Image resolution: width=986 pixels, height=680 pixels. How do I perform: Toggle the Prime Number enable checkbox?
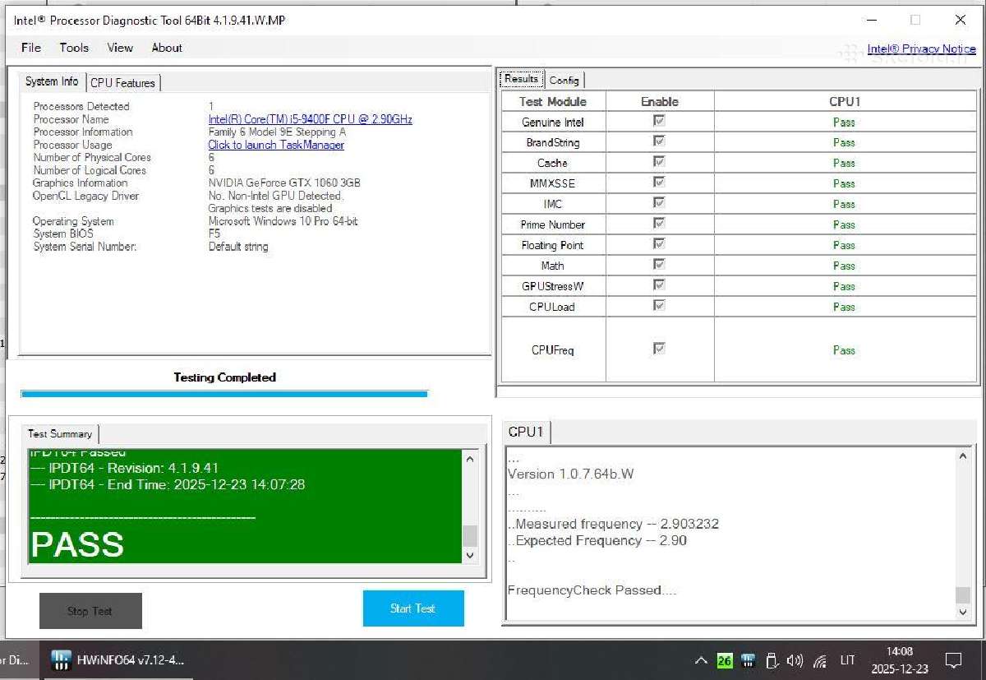tap(659, 224)
